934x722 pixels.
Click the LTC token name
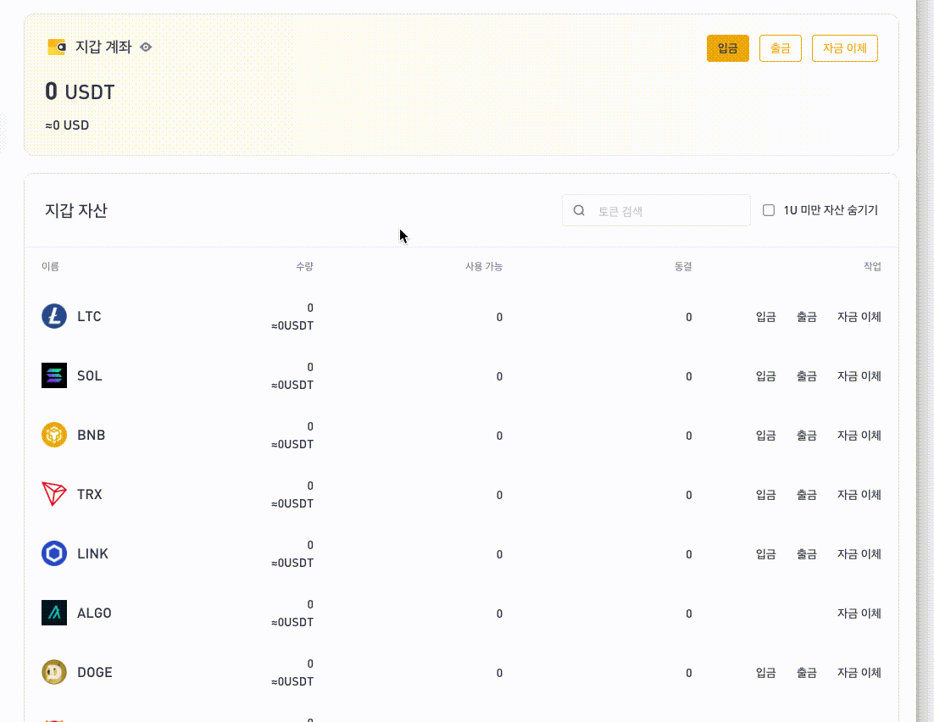click(89, 316)
